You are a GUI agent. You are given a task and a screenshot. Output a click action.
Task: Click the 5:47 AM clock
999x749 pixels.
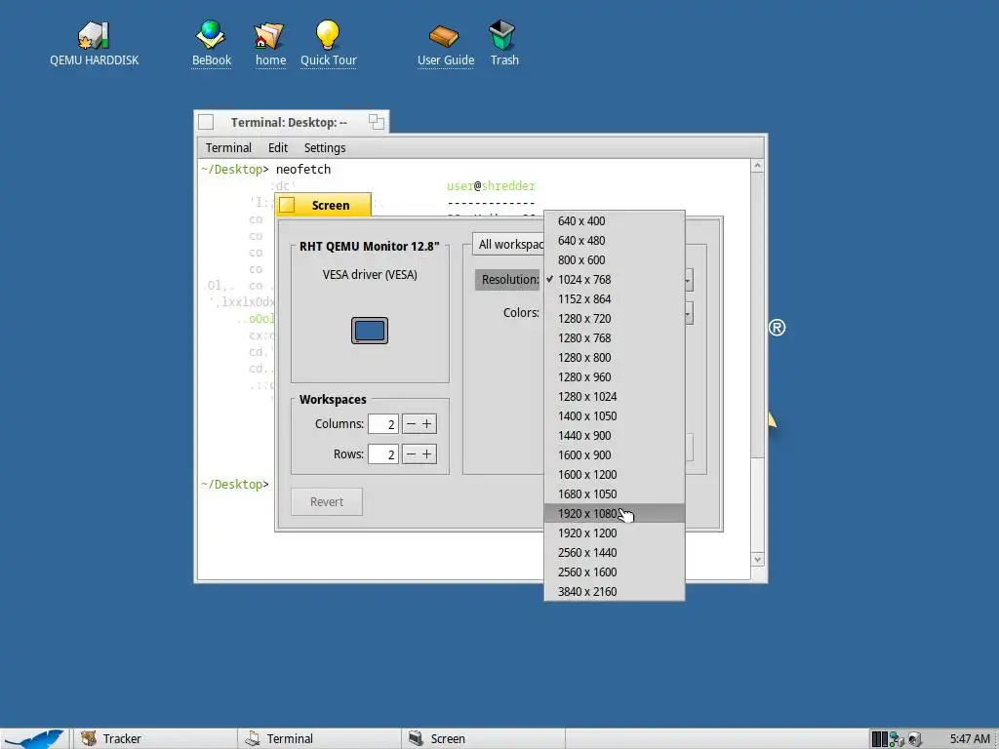970,739
